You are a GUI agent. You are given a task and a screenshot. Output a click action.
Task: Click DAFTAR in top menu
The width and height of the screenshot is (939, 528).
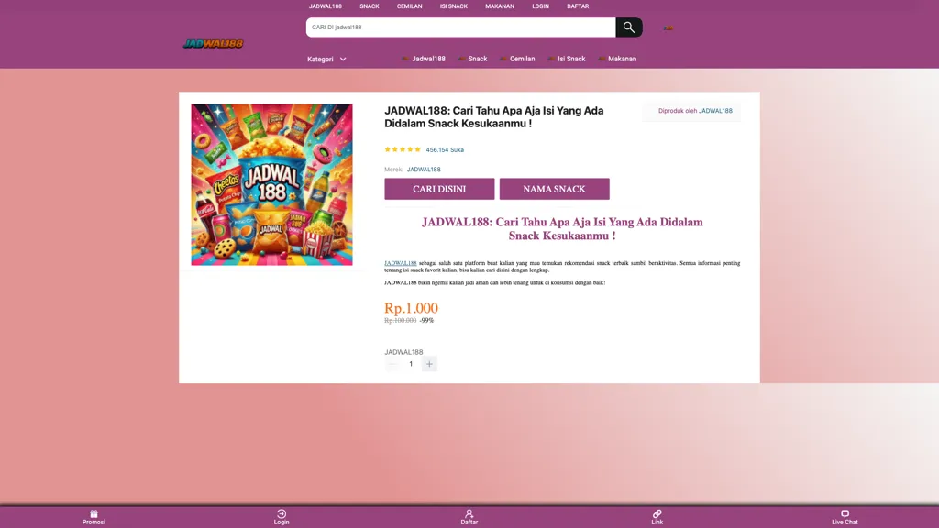pyautogui.click(x=578, y=6)
